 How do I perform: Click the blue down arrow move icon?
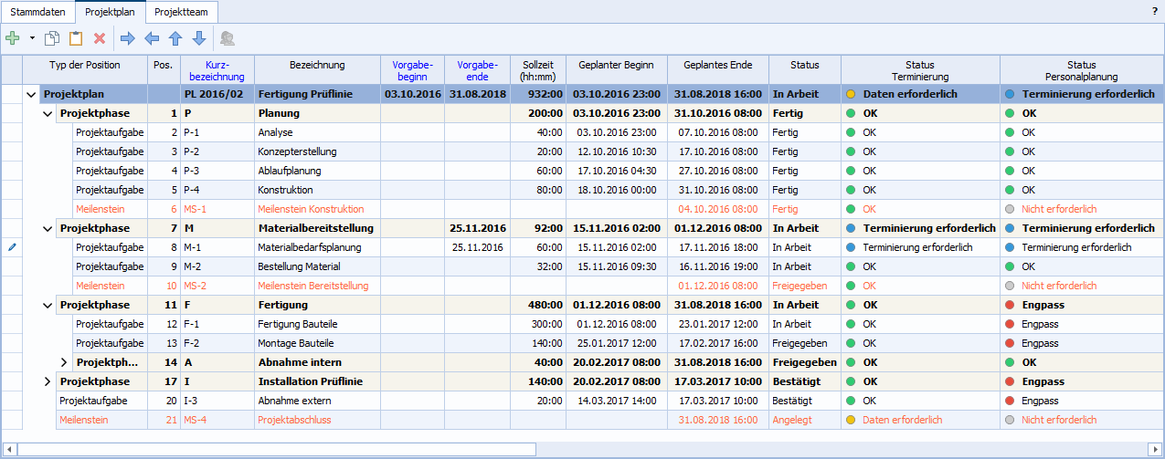tap(198, 38)
